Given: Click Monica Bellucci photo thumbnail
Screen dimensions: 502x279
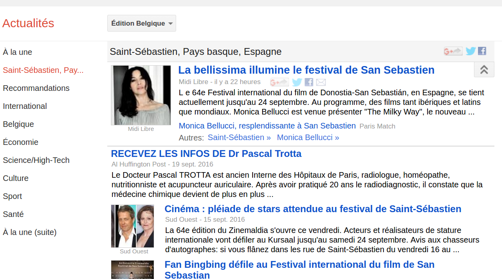Looking at the screenshot, I should pyautogui.click(x=141, y=95).
